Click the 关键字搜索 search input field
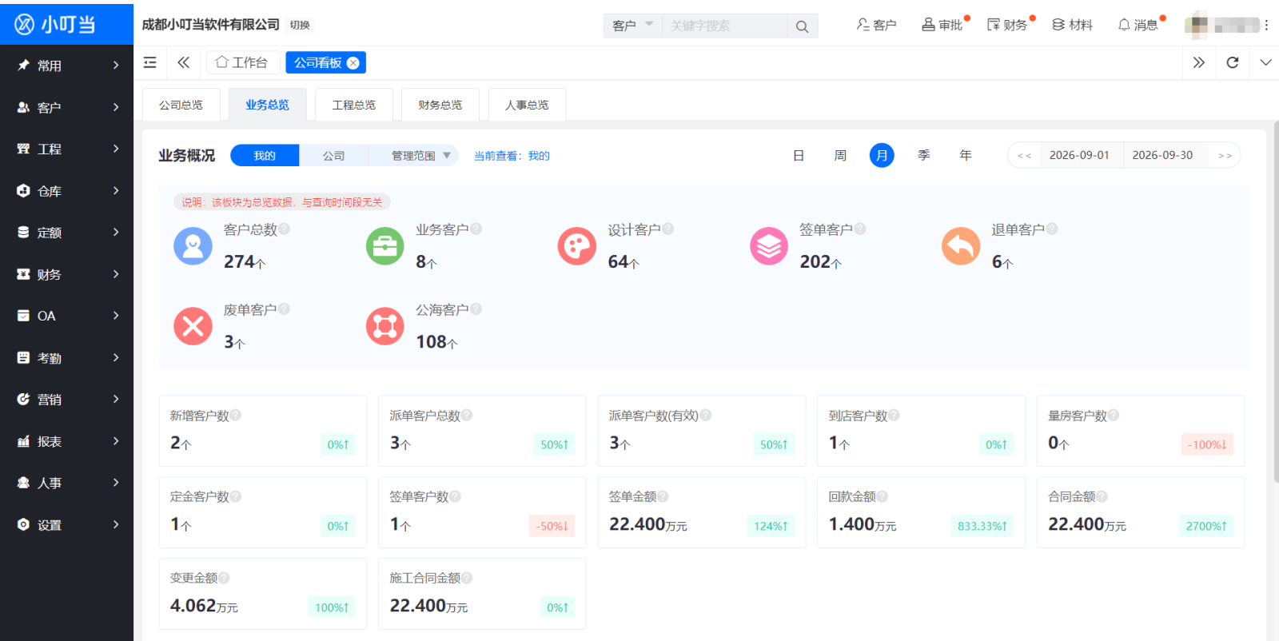 coord(724,26)
